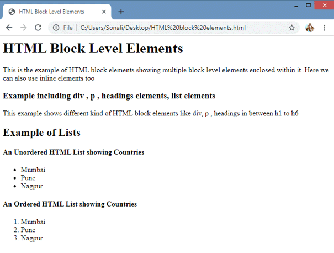Open Chrome three-dot menu

point(325,28)
